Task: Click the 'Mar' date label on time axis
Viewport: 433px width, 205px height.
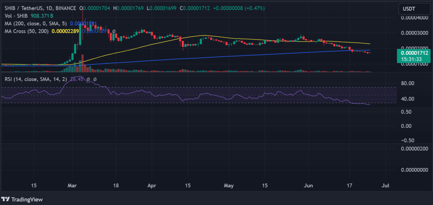Action: (x=73, y=186)
